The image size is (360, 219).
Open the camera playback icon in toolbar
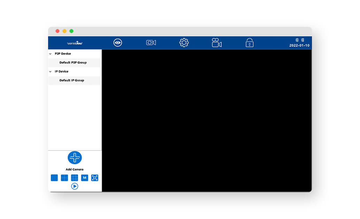[151, 43]
